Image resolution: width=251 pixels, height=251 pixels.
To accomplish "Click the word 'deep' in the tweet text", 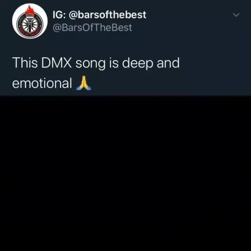I will tap(138, 63).
